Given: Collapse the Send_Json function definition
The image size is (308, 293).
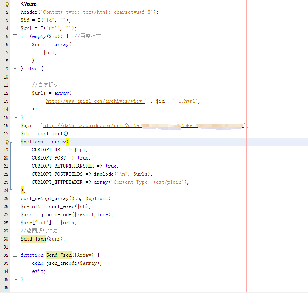Looking at the screenshot, I should (15, 255).
